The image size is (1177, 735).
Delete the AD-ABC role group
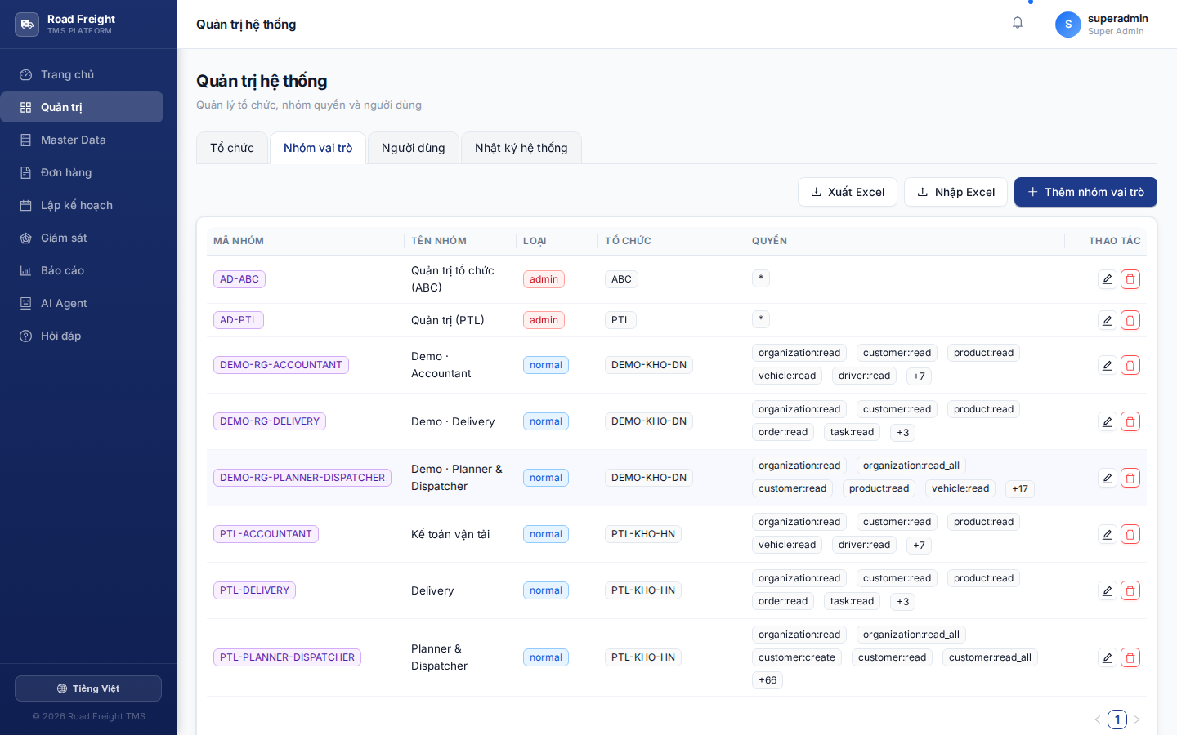pyautogui.click(x=1130, y=279)
